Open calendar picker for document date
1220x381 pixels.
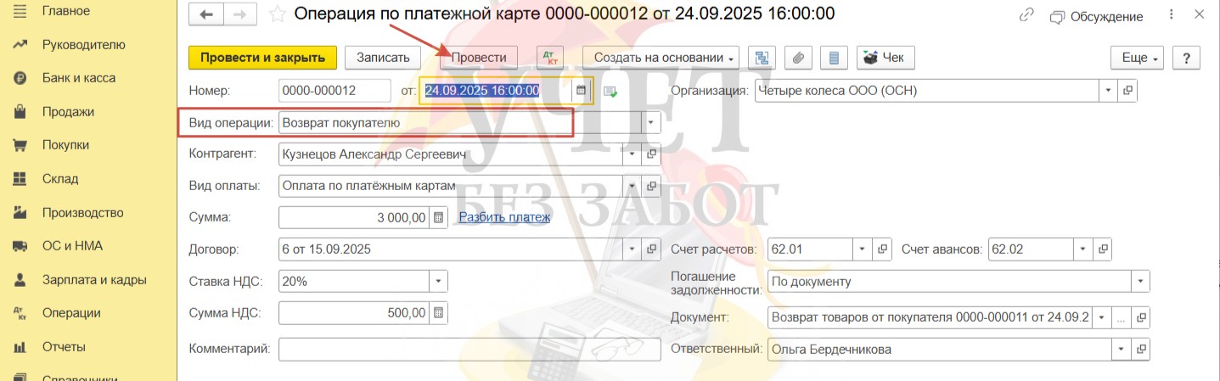coord(582,90)
